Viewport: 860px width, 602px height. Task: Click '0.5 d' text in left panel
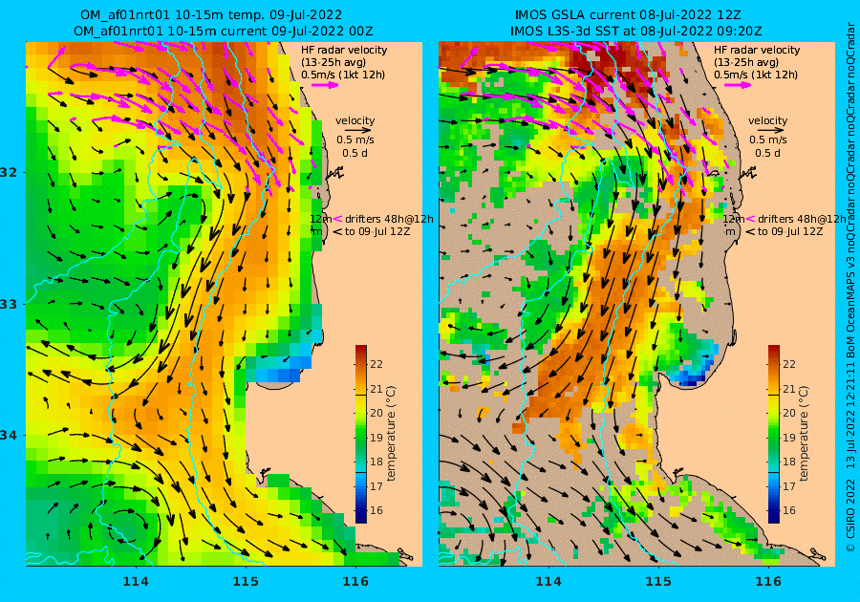pyautogui.click(x=355, y=153)
